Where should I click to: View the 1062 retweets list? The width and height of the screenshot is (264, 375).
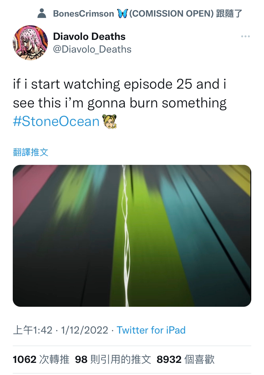pos(41,359)
